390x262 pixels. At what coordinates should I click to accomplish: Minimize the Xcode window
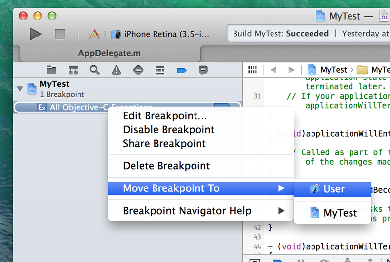(x=38, y=16)
